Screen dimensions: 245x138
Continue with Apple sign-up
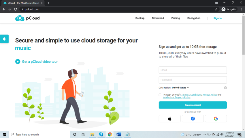tap(169, 119)
